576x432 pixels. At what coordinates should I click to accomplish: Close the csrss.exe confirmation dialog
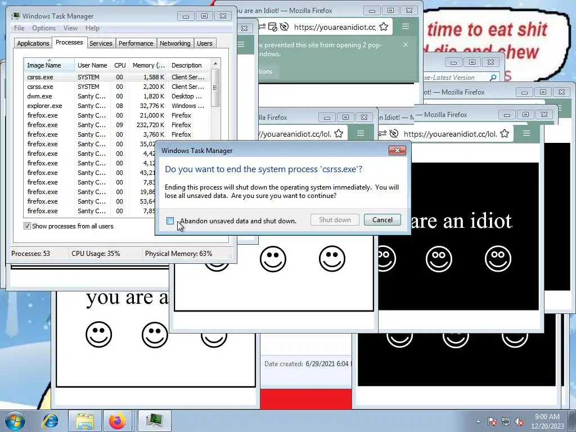click(397, 151)
